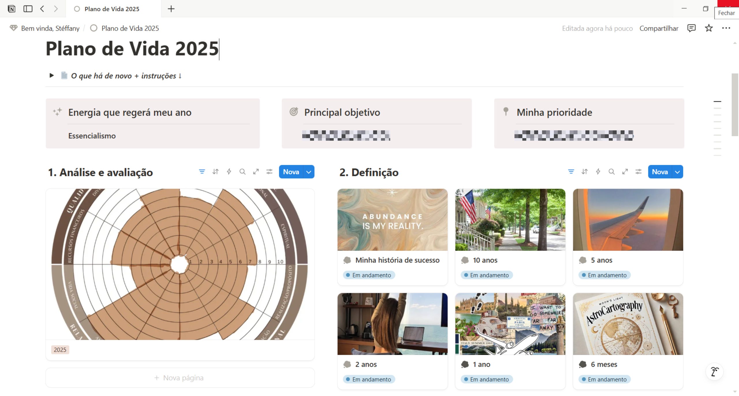Click the sort icon in the Definição database

point(585,172)
